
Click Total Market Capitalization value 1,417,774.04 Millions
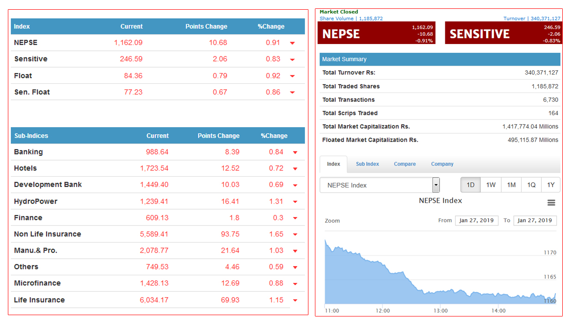[x=530, y=126]
